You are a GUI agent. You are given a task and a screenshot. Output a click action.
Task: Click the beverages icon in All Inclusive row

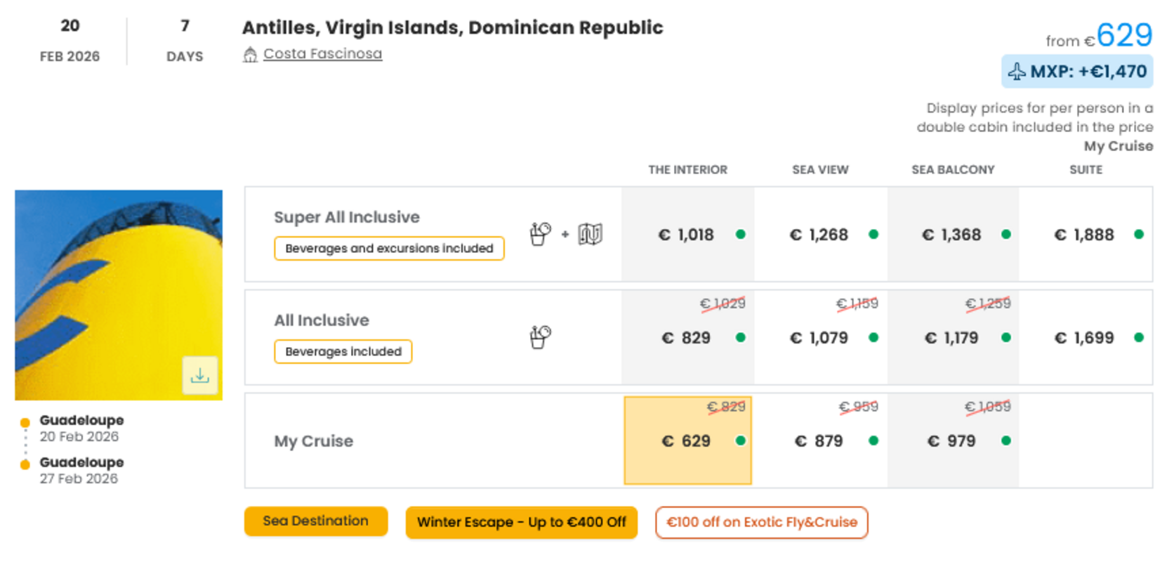tap(540, 337)
